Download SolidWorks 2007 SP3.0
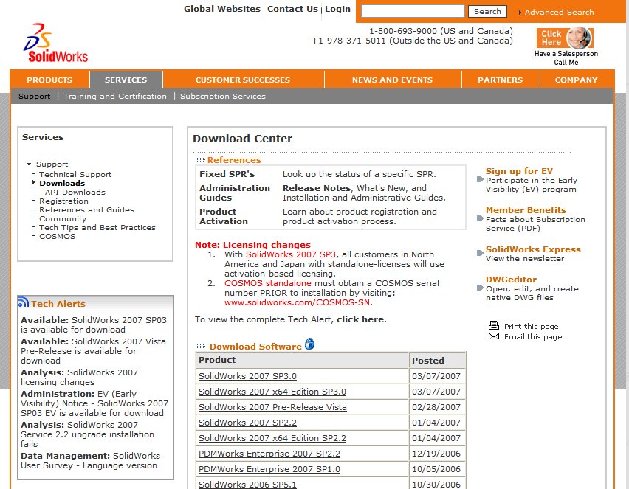Image resolution: width=629 pixels, height=489 pixels. (x=247, y=376)
